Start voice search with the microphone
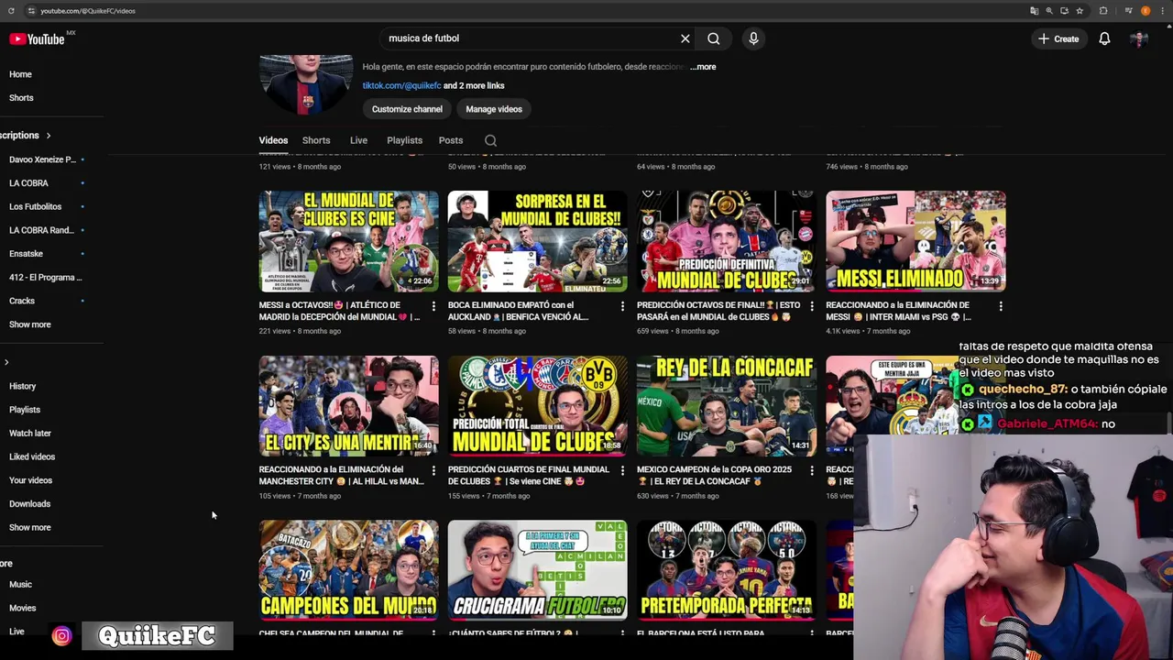Image resolution: width=1173 pixels, height=660 pixels. pos(753,38)
